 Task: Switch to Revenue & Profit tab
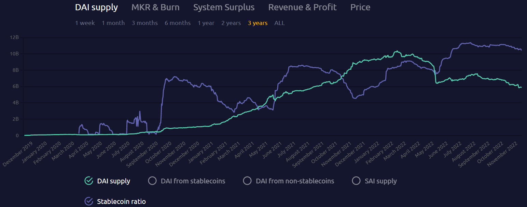(302, 8)
